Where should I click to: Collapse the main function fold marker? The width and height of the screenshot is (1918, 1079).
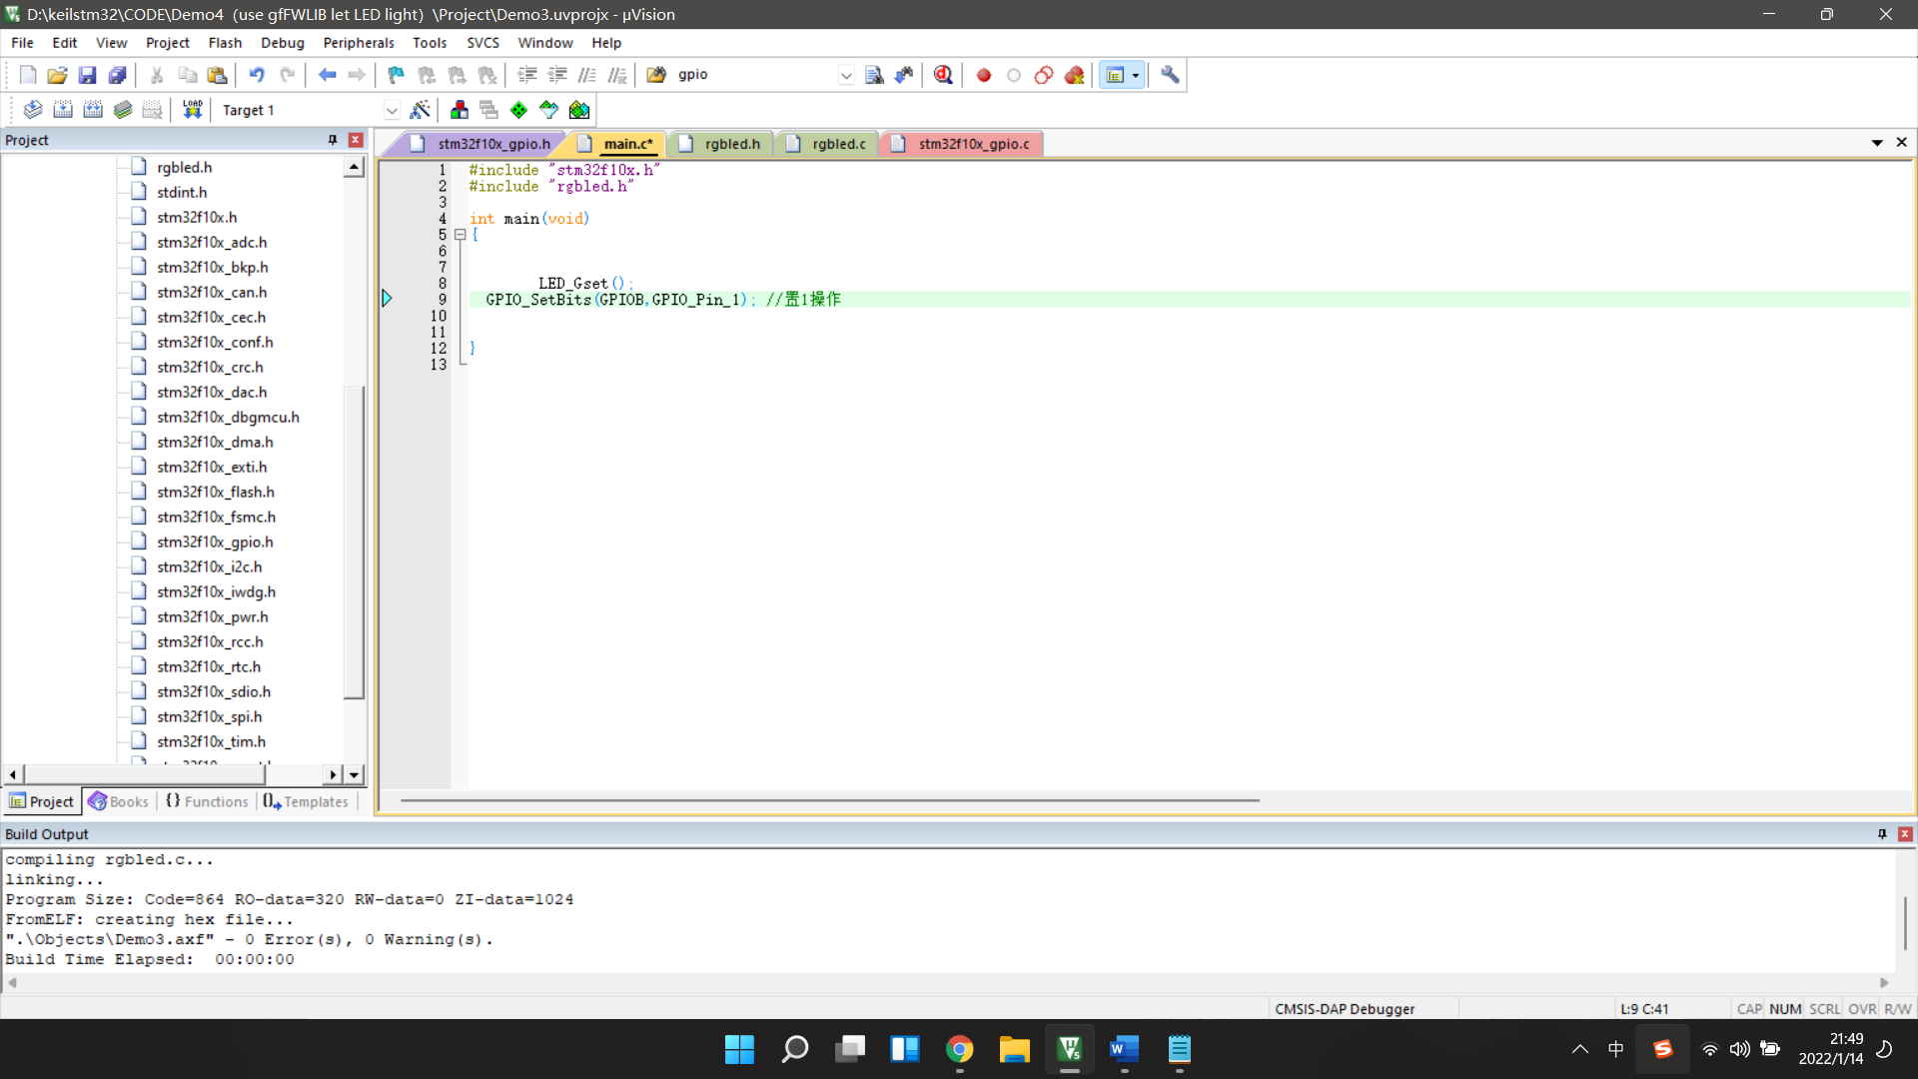(461, 235)
